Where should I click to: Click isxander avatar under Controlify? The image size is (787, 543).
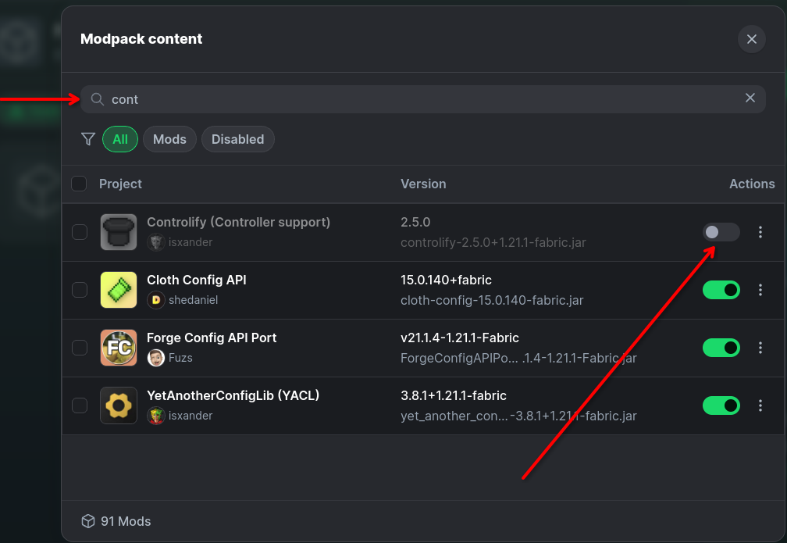coord(156,242)
